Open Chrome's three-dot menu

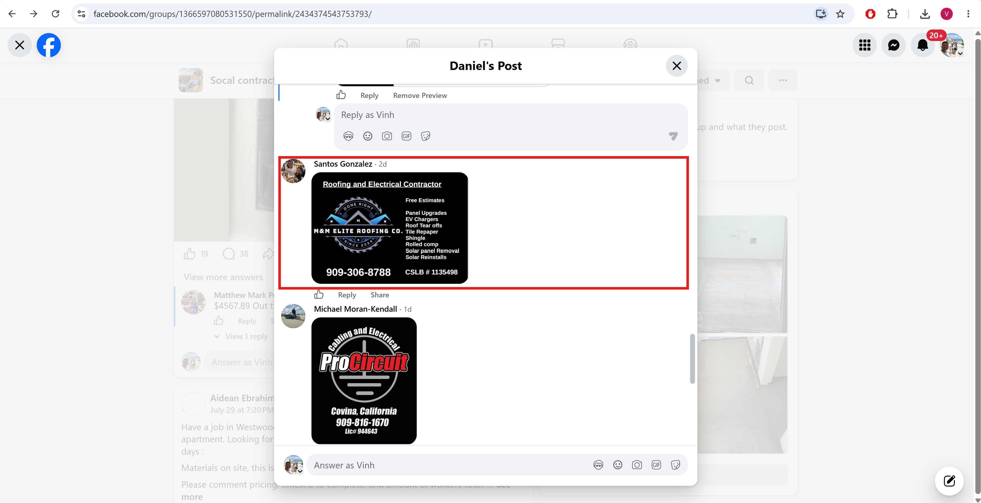[968, 14]
